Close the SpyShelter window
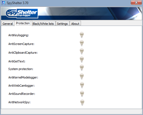This screenshot has height=115, width=143. [136, 2]
